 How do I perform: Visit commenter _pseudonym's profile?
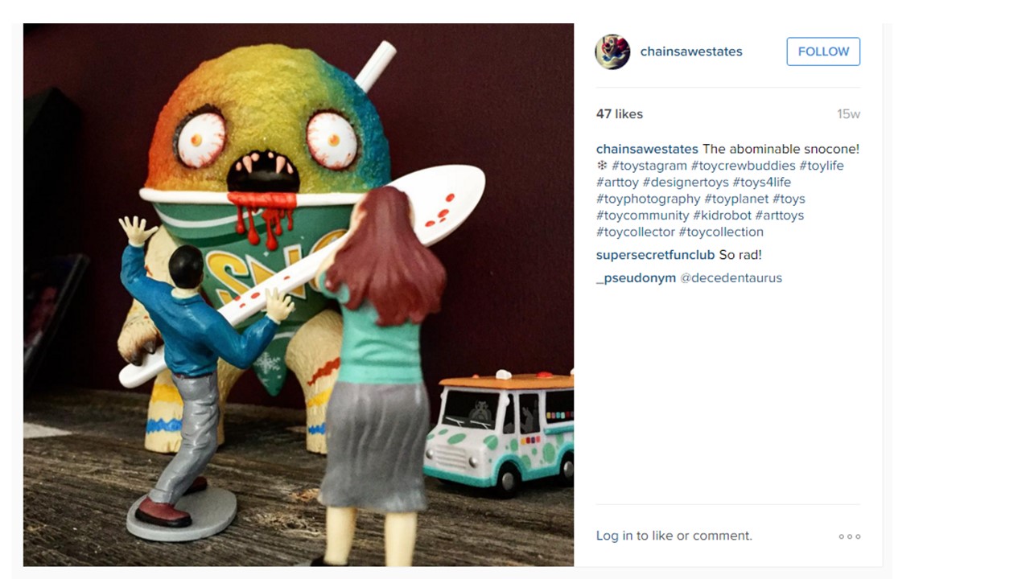tap(637, 278)
